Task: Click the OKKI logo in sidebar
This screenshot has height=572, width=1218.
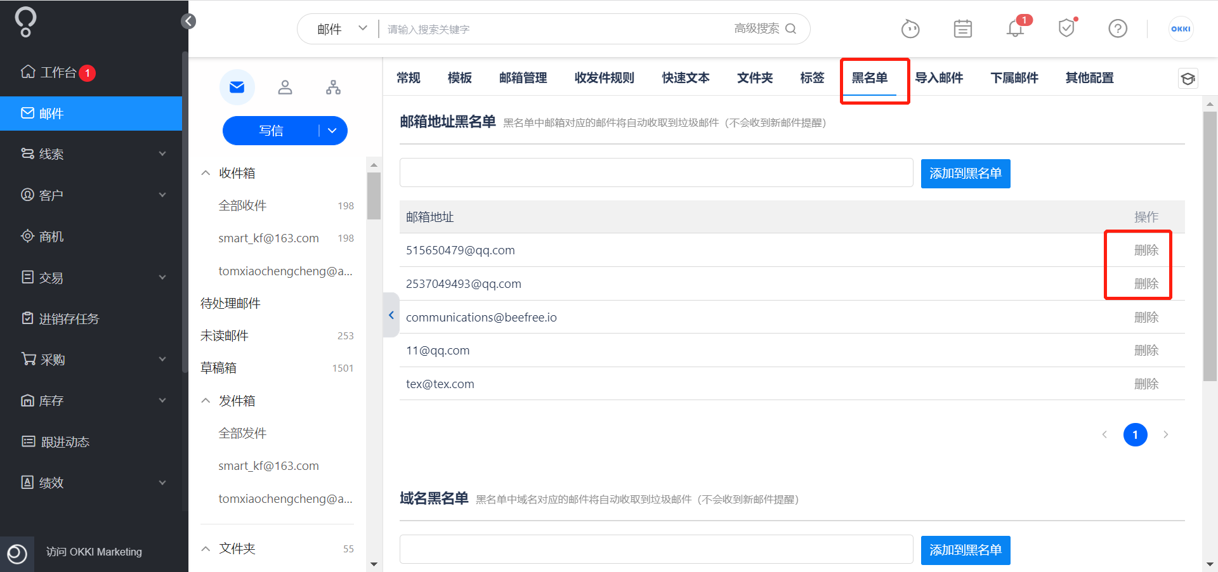Action: click(x=25, y=22)
